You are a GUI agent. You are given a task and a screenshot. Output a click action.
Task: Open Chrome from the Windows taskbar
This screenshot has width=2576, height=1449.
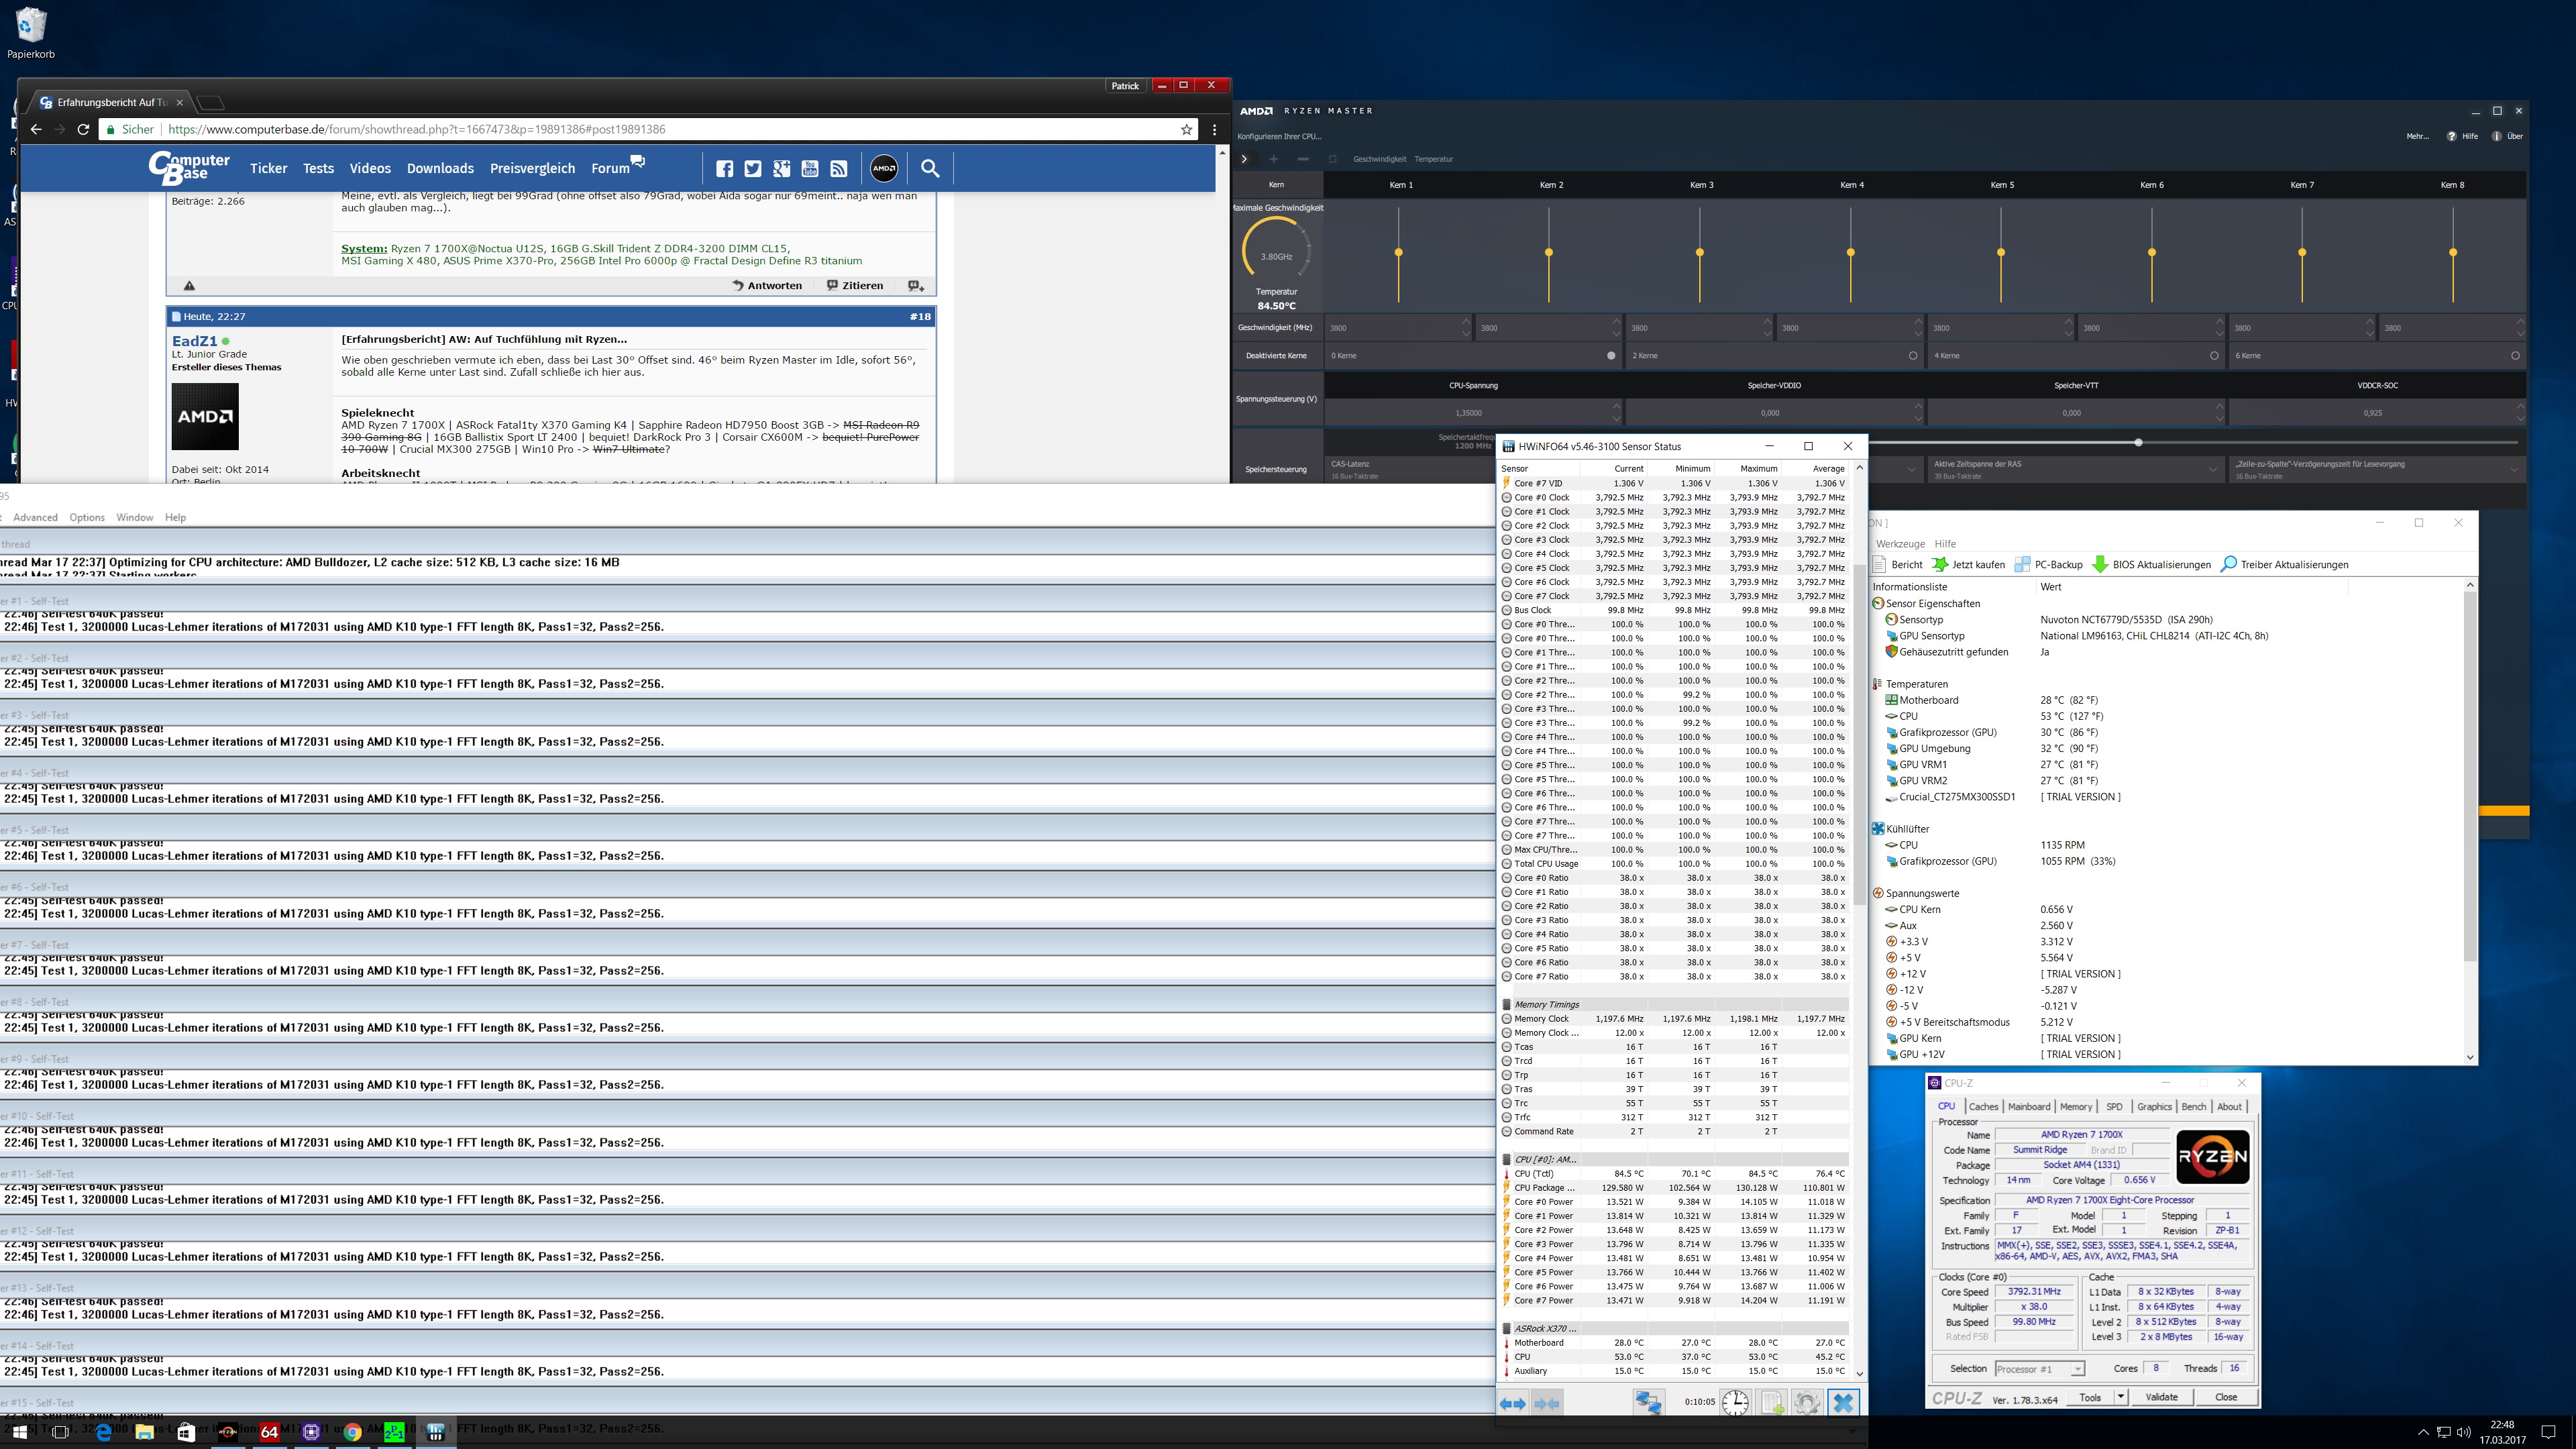pyautogui.click(x=352, y=1432)
